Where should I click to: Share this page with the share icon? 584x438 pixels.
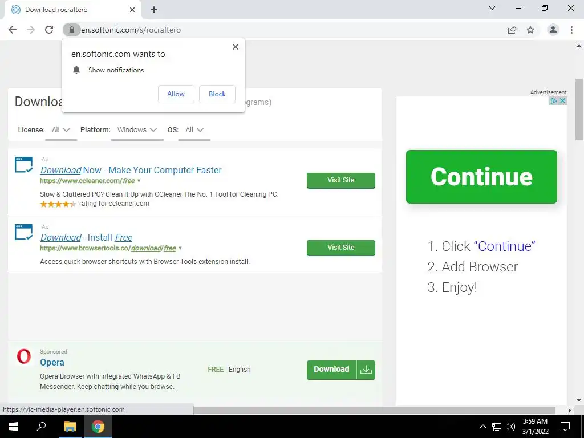pyautogui.click(x=512, y=30)
